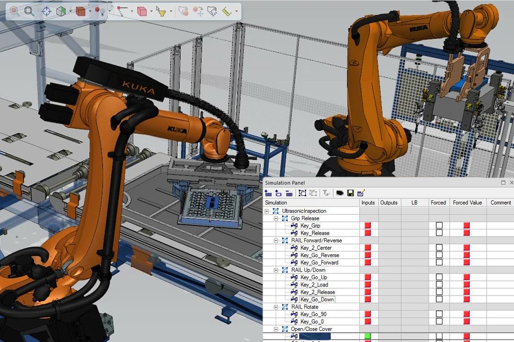Click the Zoom to Selection magnifier icon

coord(14,11)
